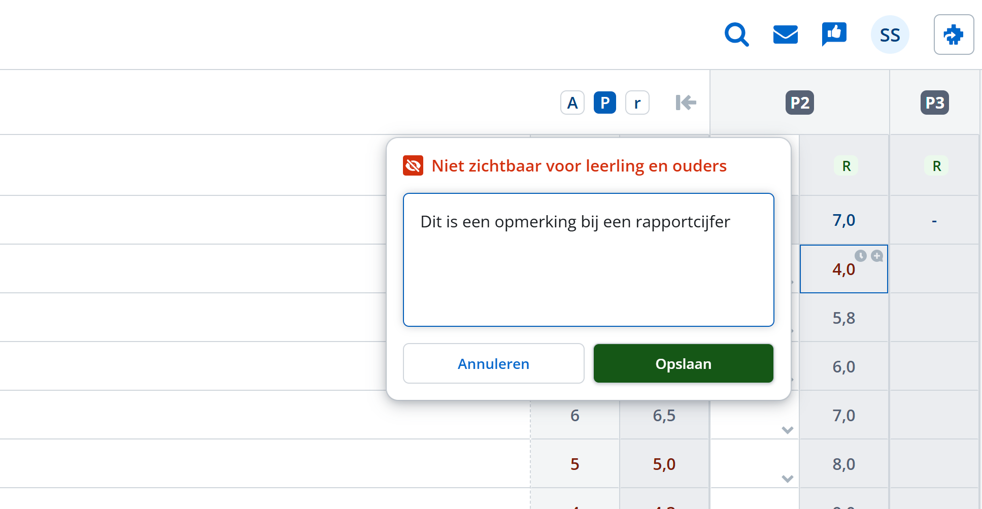Collapse columns with the arrow-to-bar icon
Image resolution: width=982 pixels, height=509 pixels.
coord(686,103)
